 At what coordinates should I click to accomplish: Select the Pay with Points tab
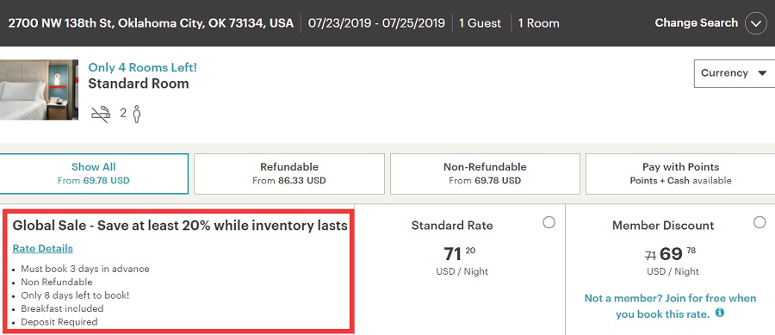tap(680, 173)
